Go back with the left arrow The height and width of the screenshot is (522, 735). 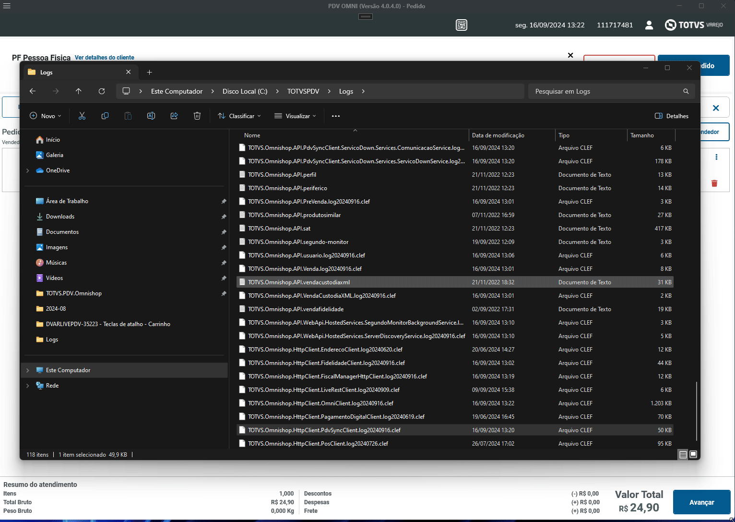pyautogui.click(x=33, y=91)
